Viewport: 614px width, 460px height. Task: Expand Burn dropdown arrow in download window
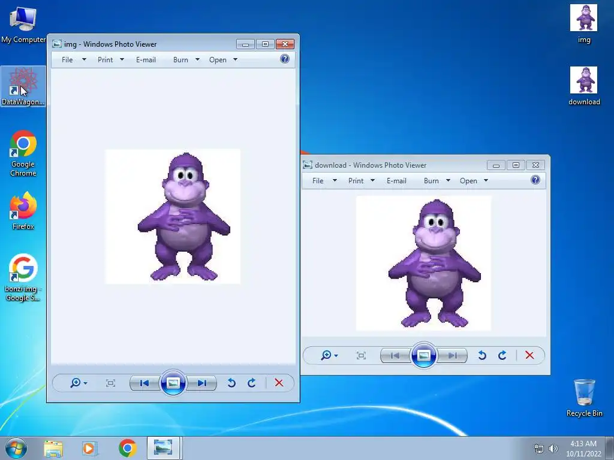[x=448, y=180]
